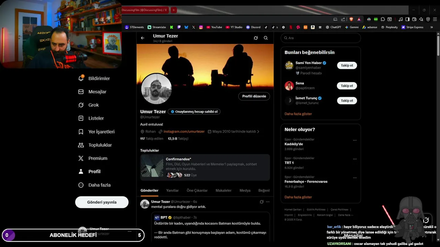Open the browser hamburger menu
Screen dimensions: 440x247
click(434, 19)
